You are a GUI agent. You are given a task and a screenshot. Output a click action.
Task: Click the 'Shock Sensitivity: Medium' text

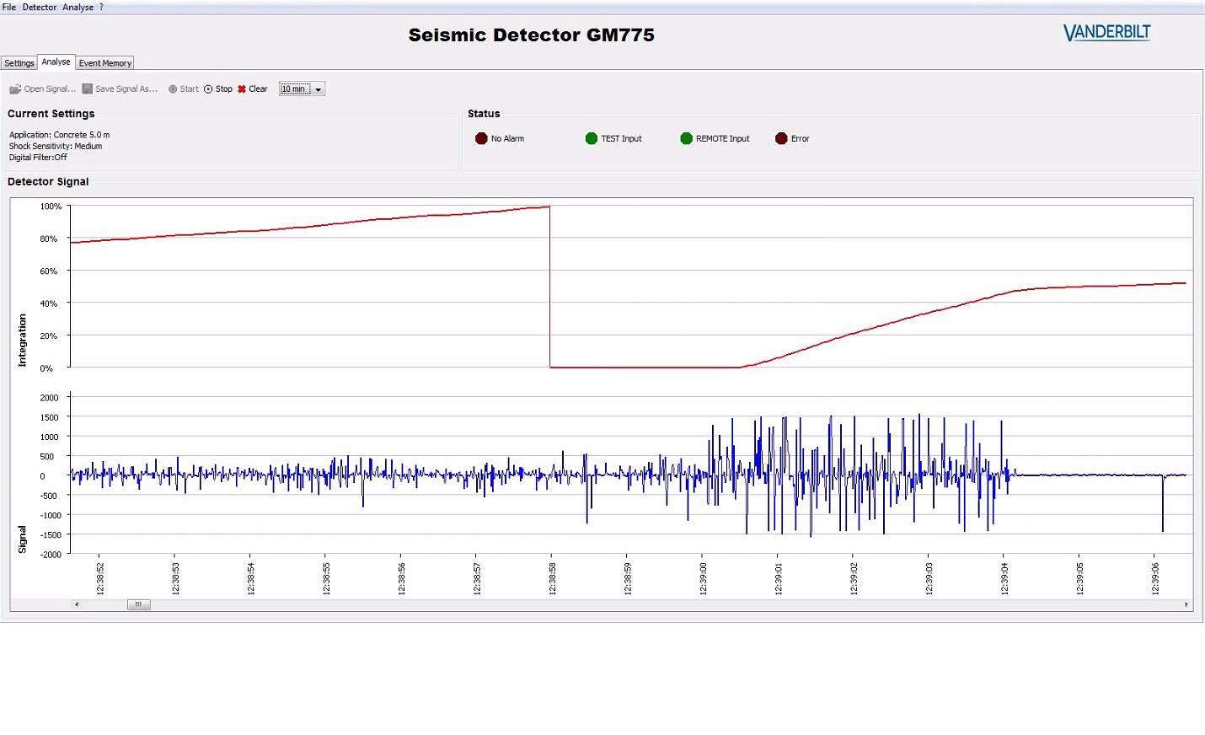coord(56,146)
